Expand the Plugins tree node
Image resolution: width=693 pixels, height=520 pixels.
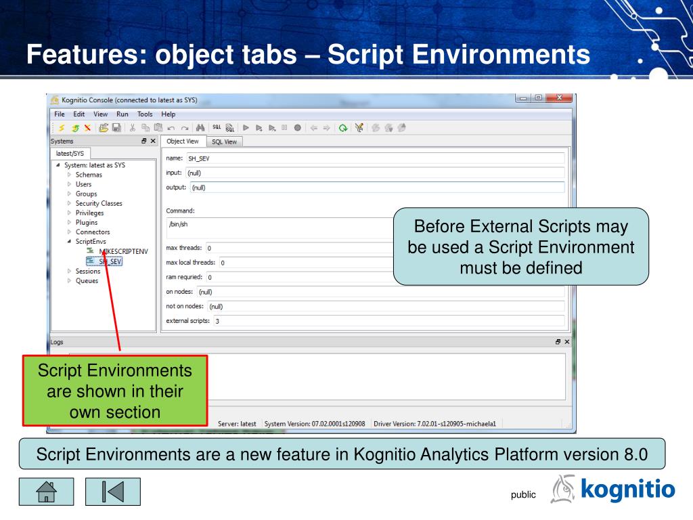click(69, 222)
